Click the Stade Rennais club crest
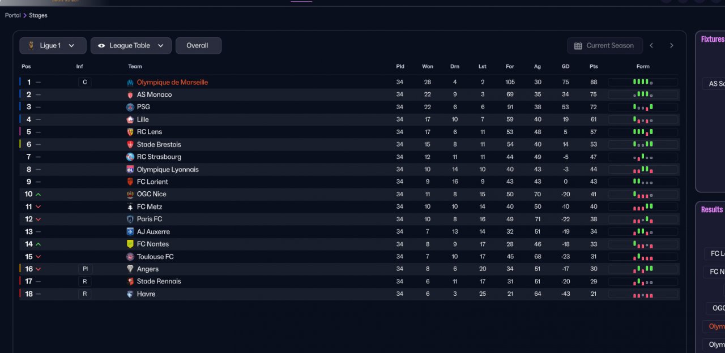 130,282
